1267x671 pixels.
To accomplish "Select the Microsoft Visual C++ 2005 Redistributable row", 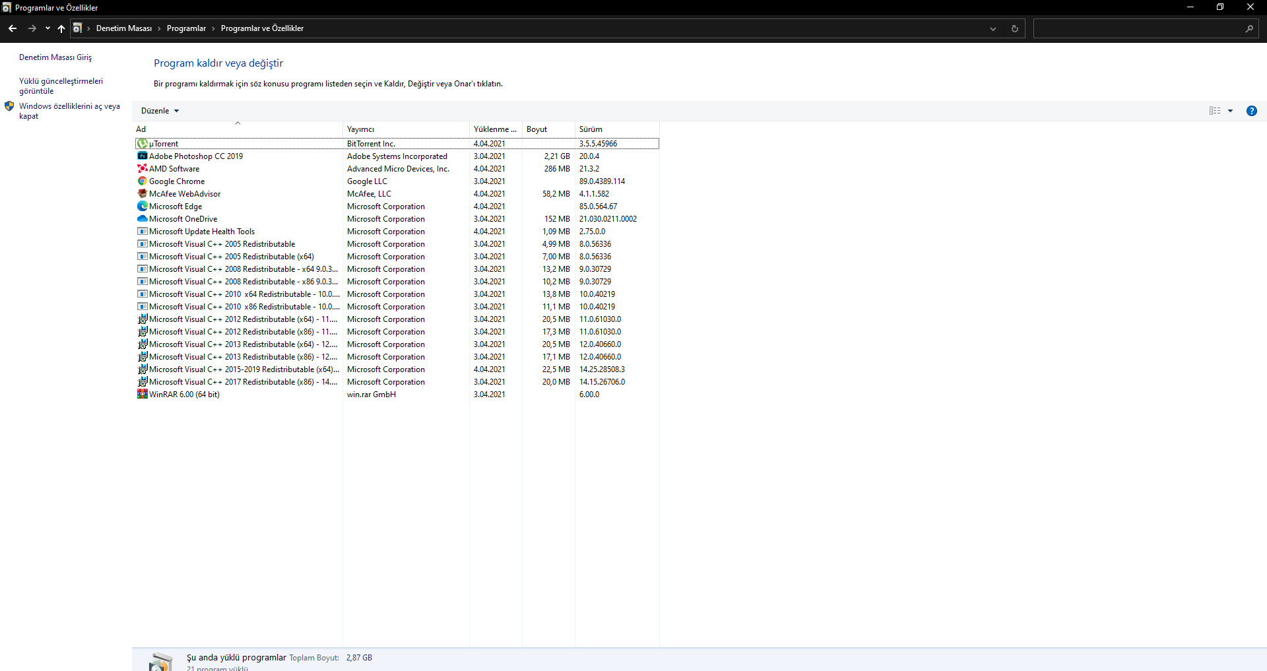I will (397, 244).
